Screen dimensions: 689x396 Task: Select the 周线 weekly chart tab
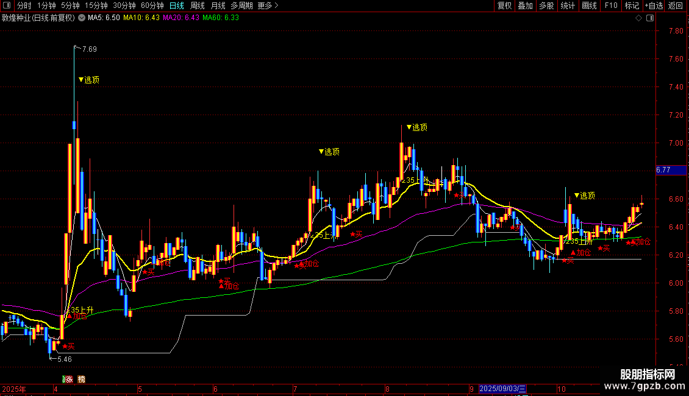point(198,5)
